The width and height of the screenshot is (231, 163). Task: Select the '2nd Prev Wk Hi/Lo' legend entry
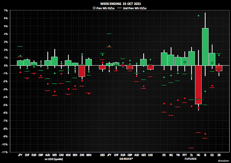(132, 8)
